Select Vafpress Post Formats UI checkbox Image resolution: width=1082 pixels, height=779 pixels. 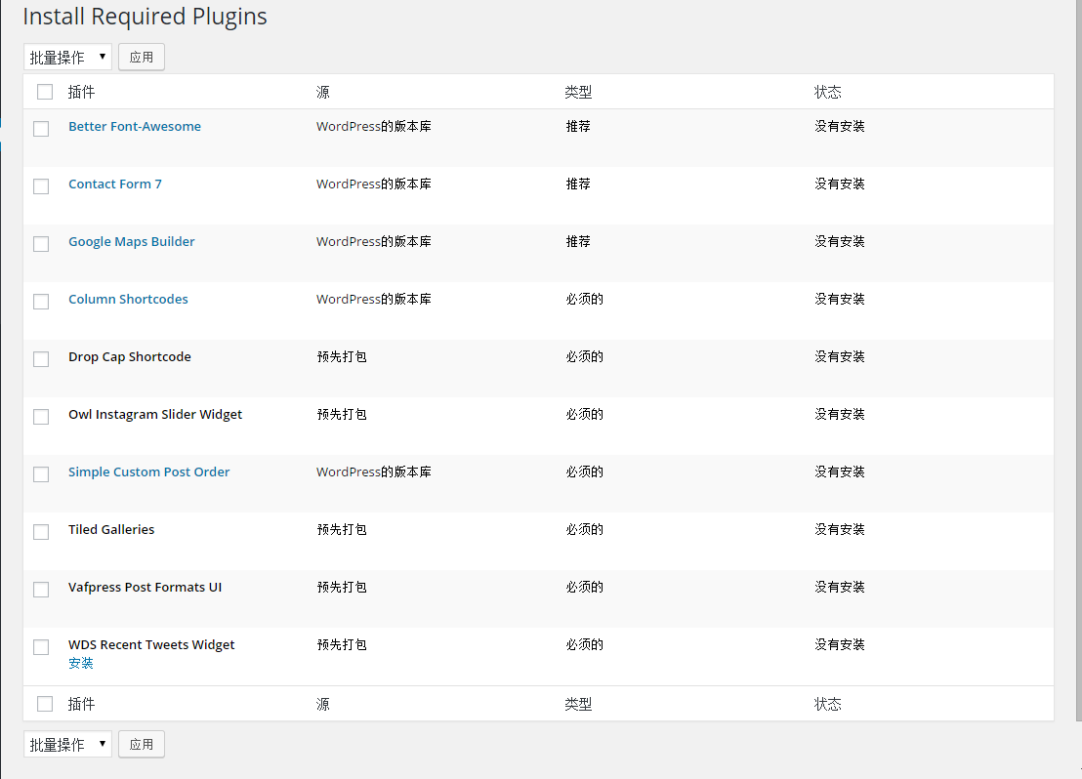41,590
